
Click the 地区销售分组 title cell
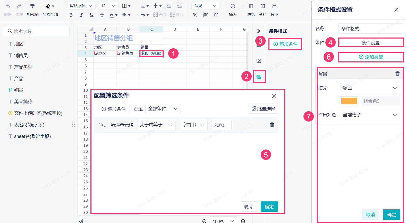click(x=128, y=38)
